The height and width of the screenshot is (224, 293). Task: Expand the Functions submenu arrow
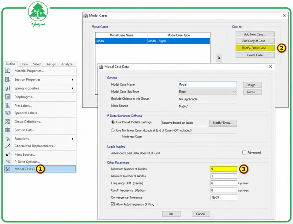tap(73, 139)
